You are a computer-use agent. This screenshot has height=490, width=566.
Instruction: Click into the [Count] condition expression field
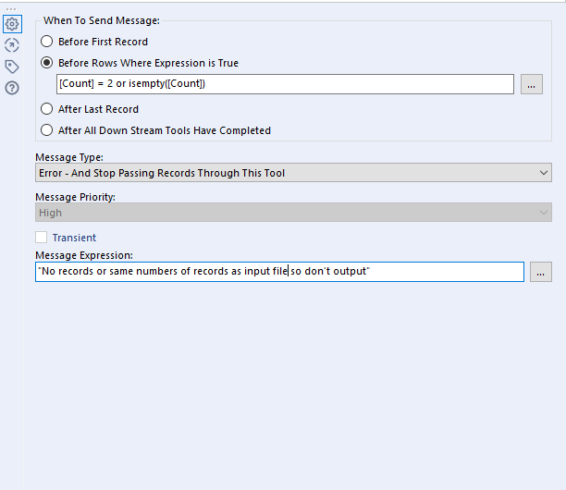tap(285, 84)
